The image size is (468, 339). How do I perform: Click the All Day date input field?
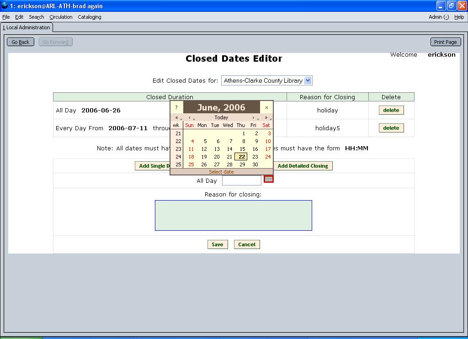pyautogui.click(x=241, y=180)
